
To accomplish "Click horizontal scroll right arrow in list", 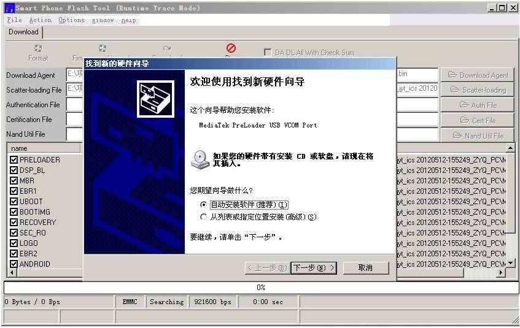I will click(501, 273).
